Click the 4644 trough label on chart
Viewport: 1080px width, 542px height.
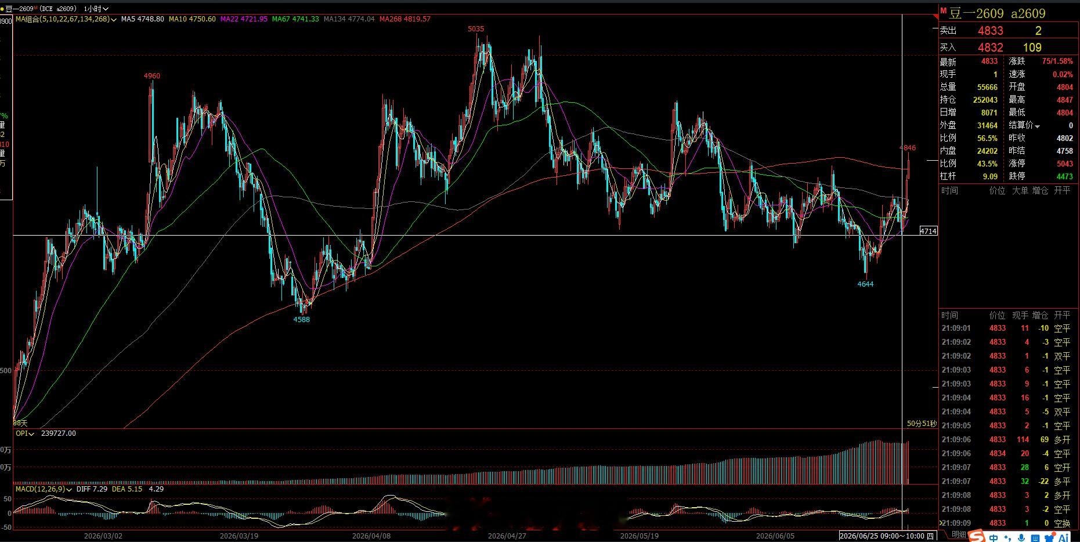pyautogui.click(x=865, y=284)
